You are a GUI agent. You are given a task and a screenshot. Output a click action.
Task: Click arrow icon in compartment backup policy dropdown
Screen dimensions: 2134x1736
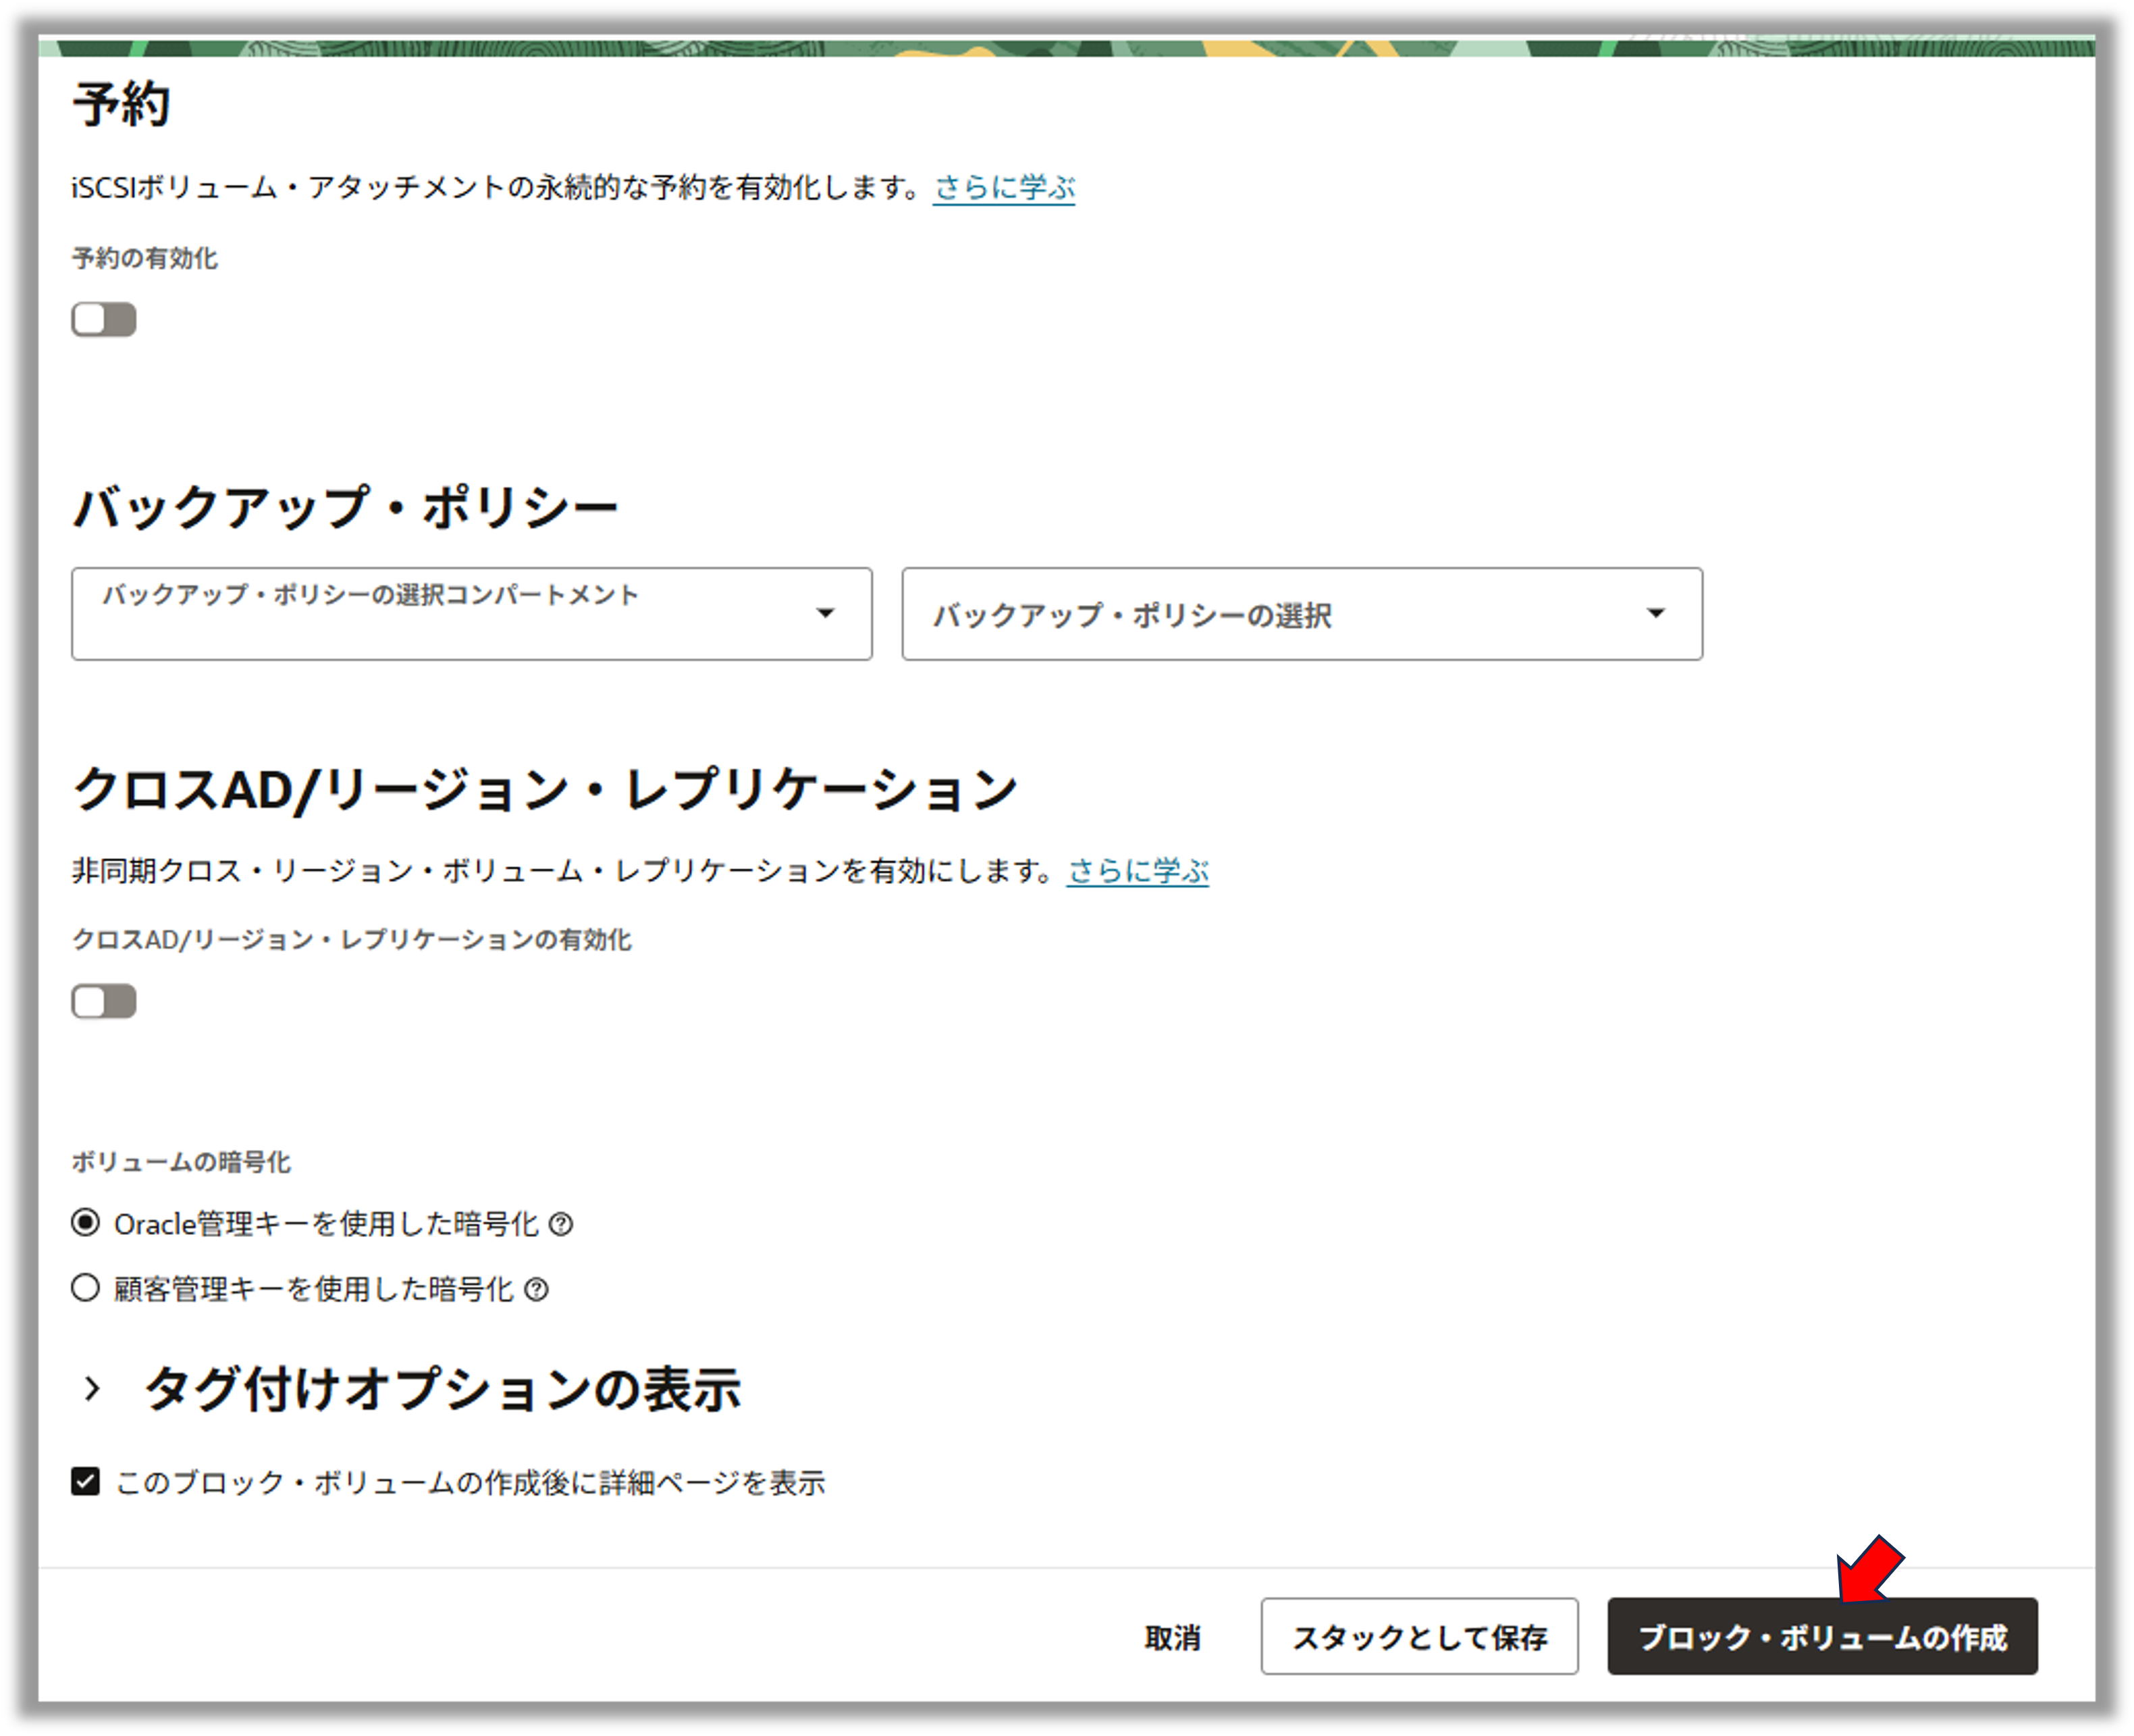pyautogui.click(x=825, y=613)
